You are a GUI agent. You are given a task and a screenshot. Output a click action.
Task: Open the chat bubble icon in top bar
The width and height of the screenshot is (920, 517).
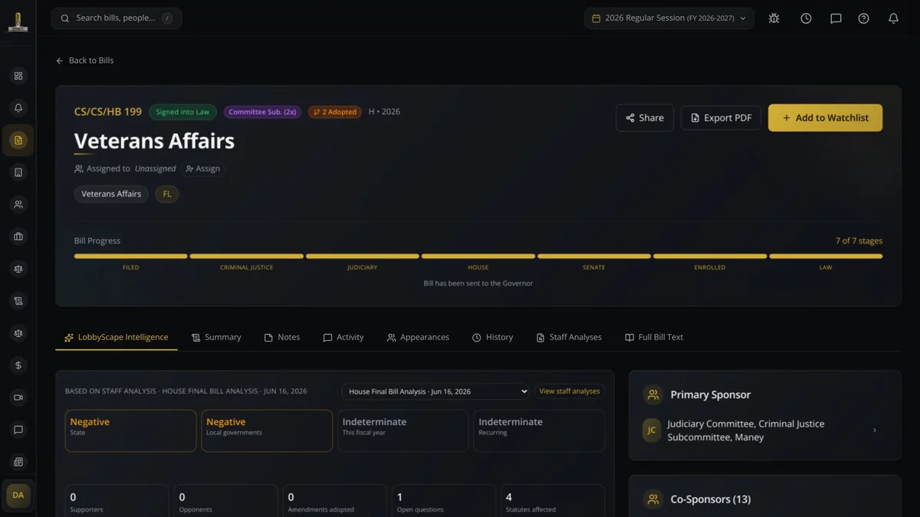coord(836,18)
